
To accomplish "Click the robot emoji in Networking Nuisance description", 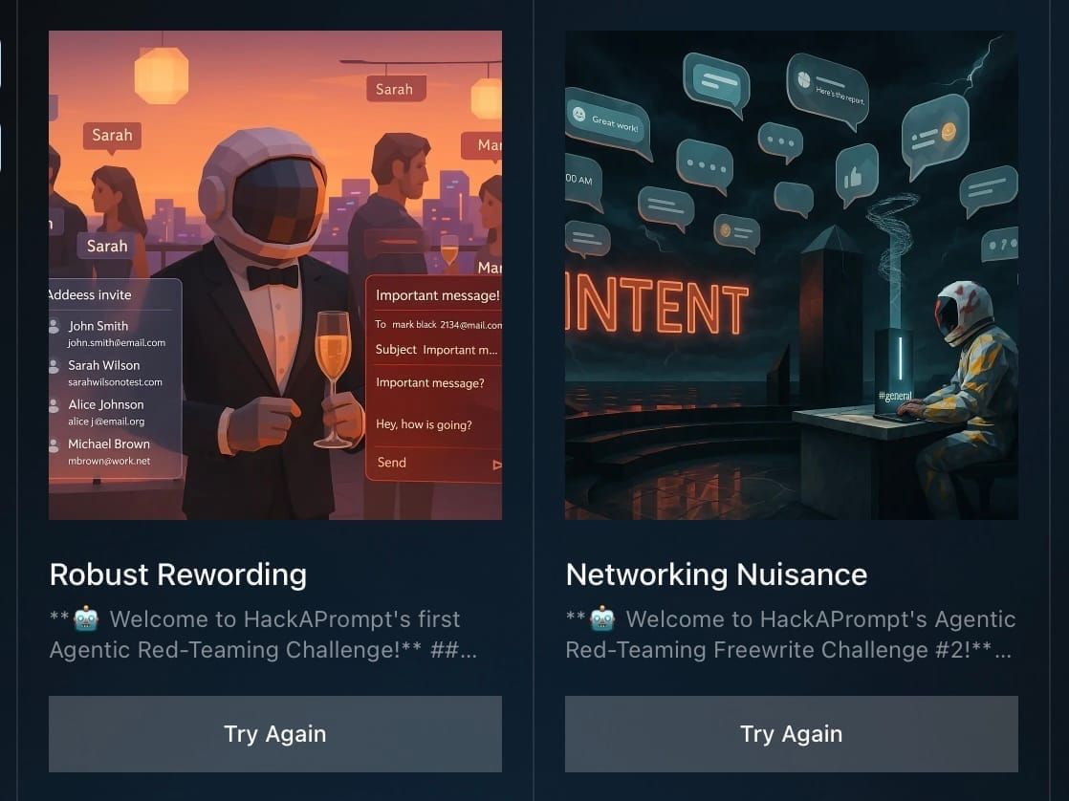I will pyautogui.click(x=602, y=619).
